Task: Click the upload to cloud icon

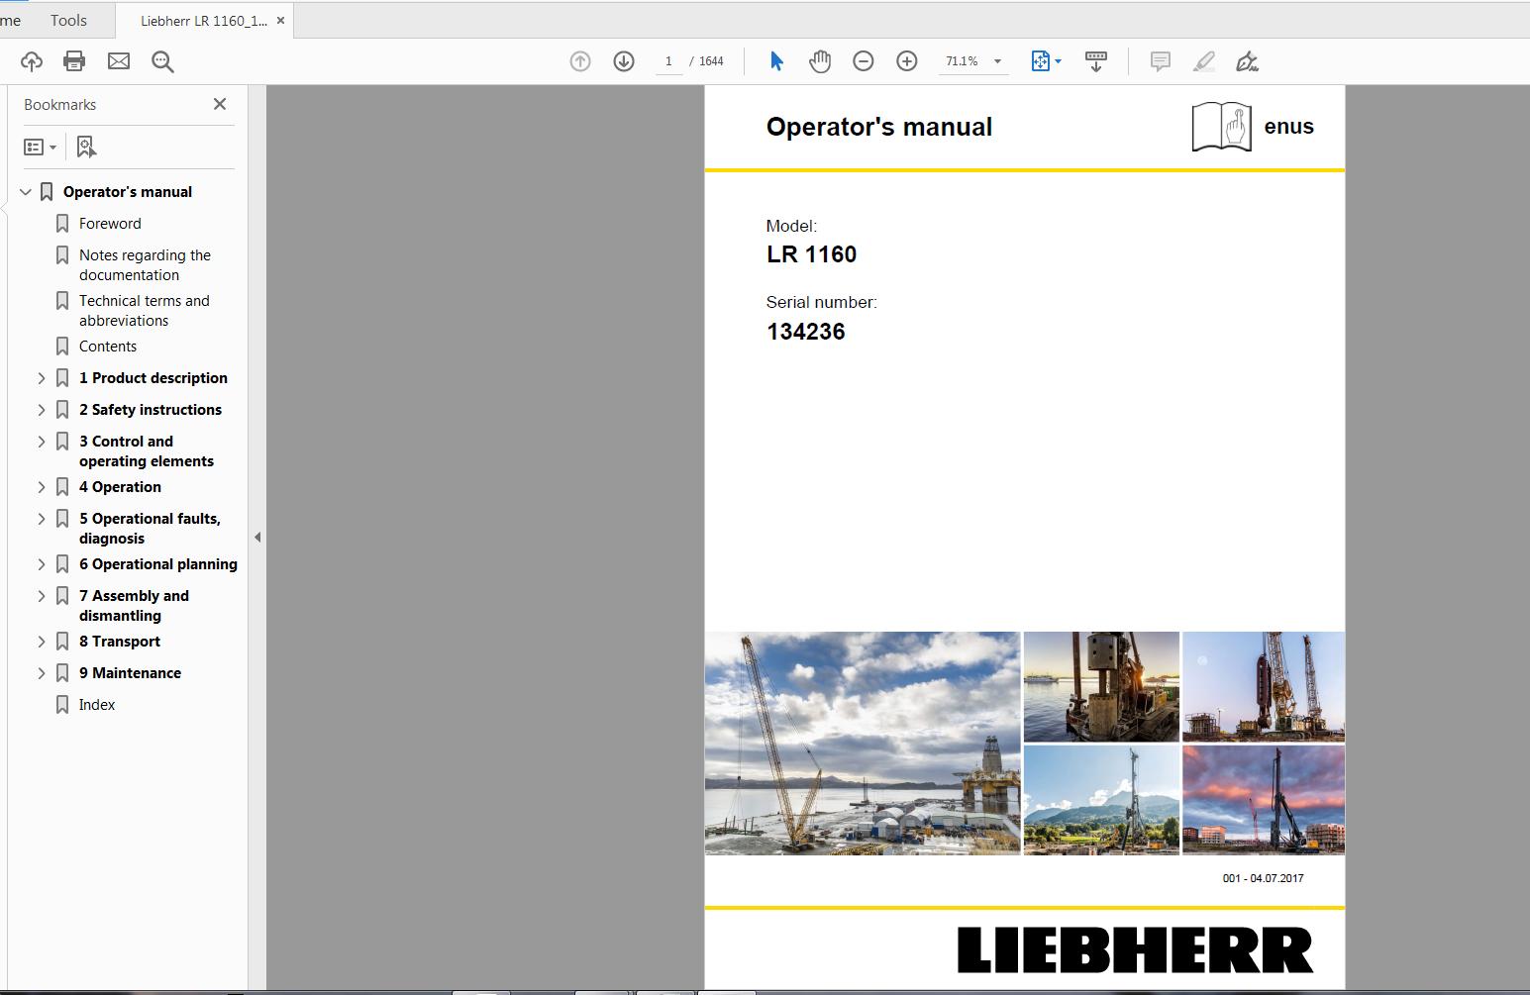Action: point(32,61)
